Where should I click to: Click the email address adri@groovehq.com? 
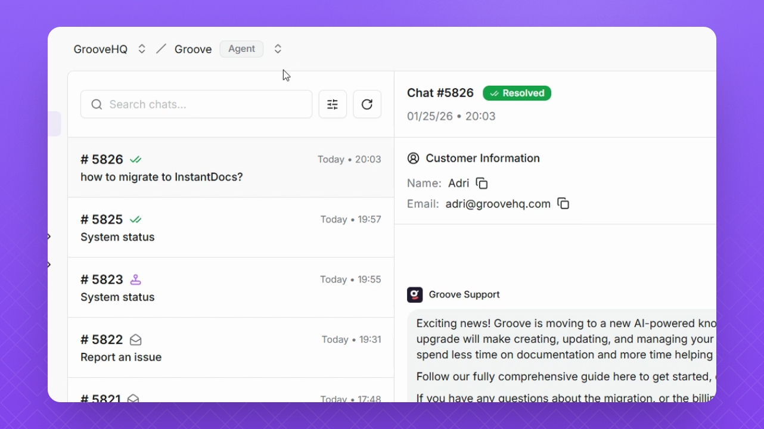(498, 204)
